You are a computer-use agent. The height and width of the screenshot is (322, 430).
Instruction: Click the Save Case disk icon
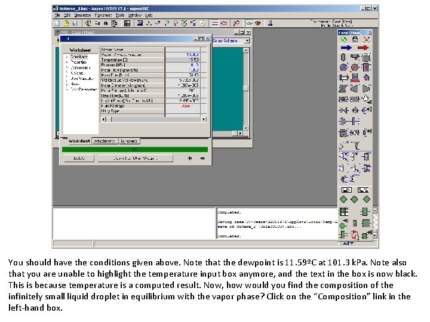(x=75, y=23)
